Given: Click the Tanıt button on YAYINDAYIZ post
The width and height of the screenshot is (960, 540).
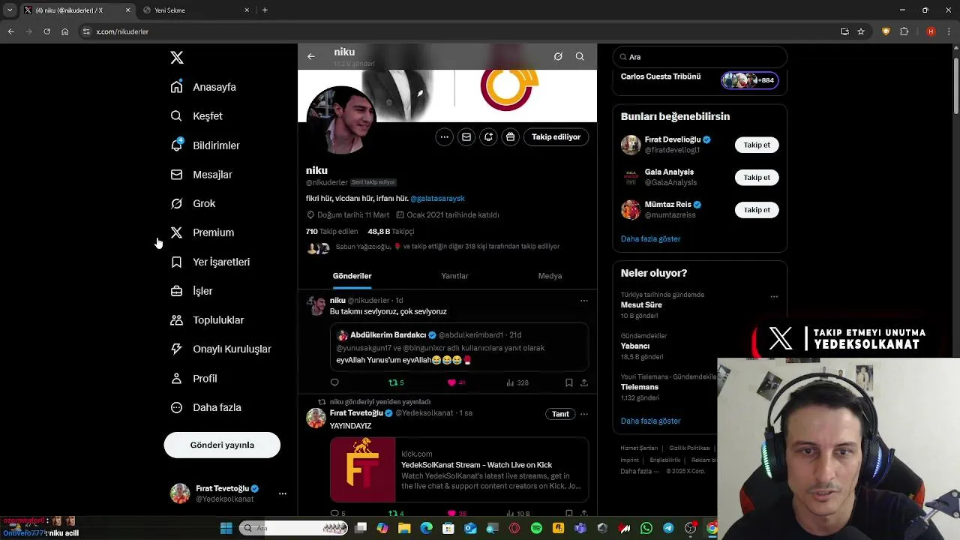Looking at the screenshot, I should (560, 414).
